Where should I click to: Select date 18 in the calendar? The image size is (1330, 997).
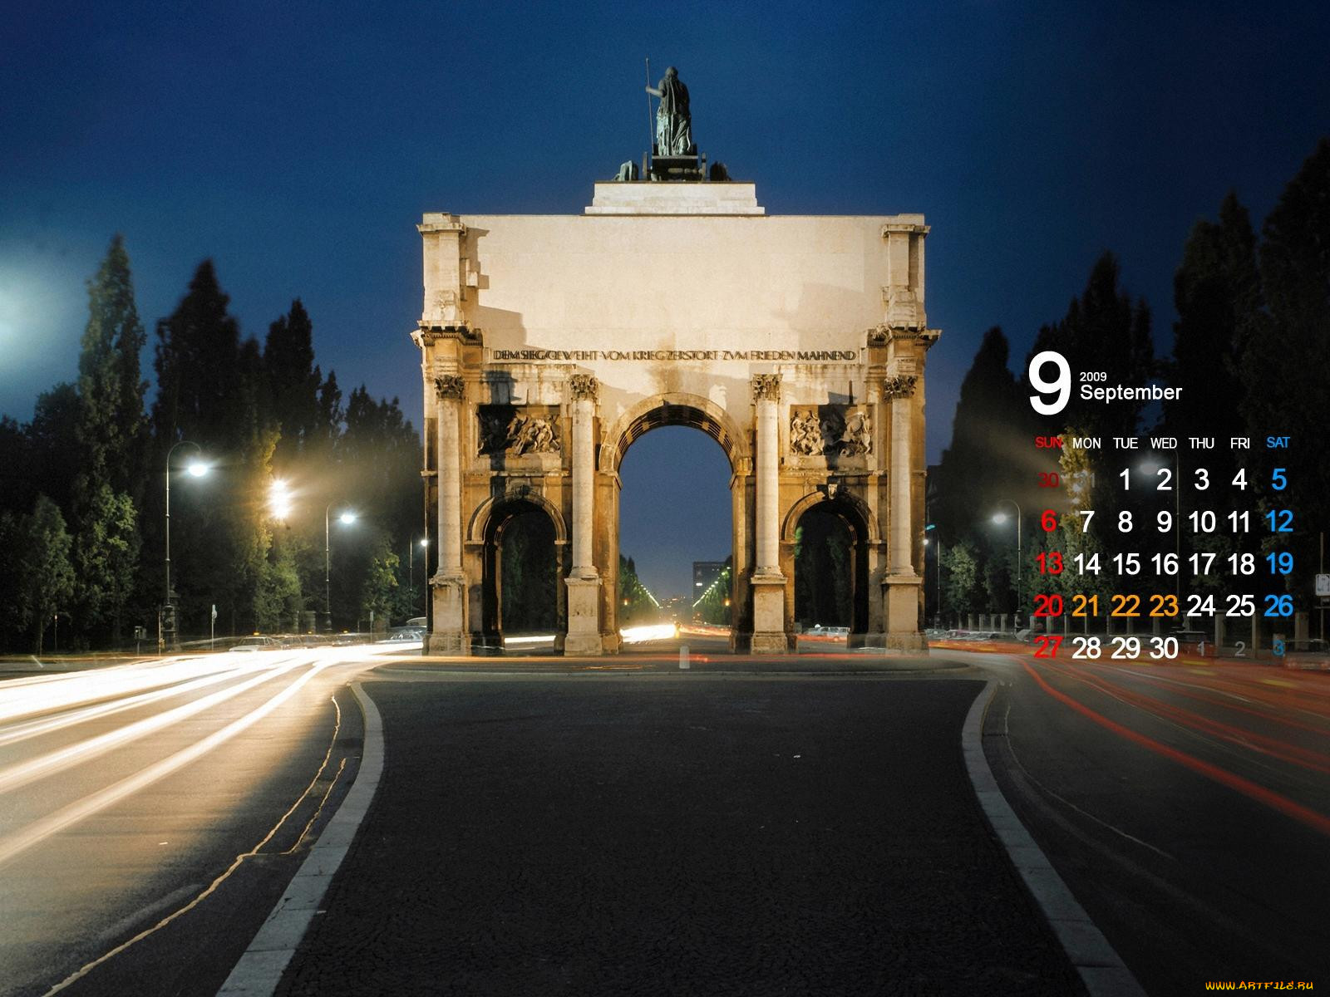1240,564
